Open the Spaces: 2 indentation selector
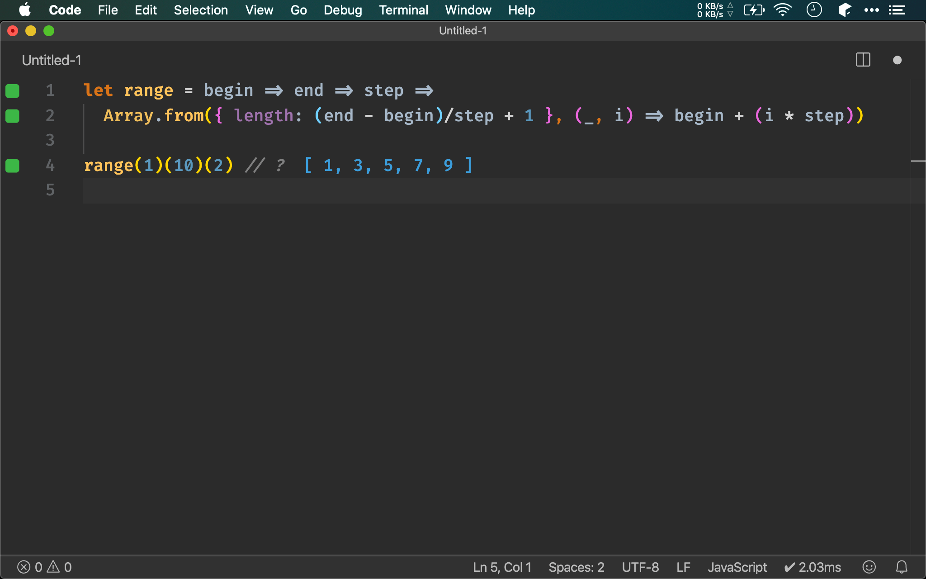Screen dimensions: 926x579 click(x=576, y=567)
